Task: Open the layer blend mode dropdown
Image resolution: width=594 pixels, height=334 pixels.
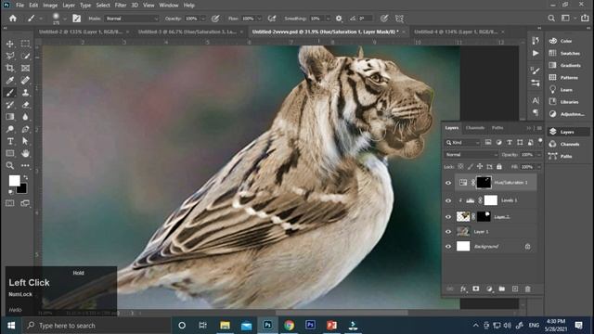Action: (x=471, y=155)
